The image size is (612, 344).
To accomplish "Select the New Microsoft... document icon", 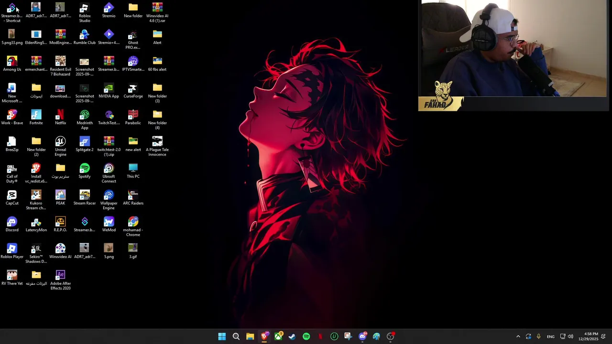I will point(12,93).
